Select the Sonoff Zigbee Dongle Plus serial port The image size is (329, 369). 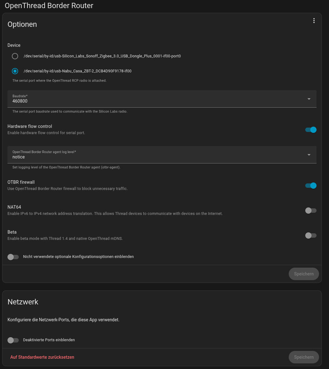pos(15,56)
